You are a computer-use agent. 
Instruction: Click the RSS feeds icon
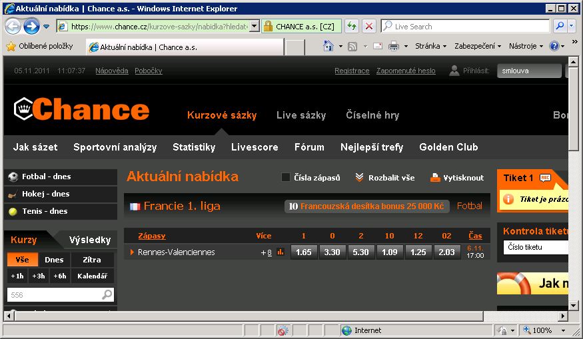[x=352, y=47]
